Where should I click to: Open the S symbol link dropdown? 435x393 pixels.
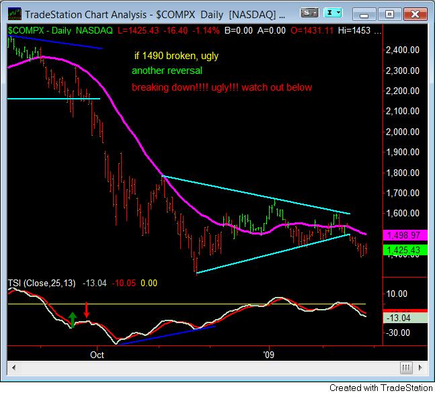tap(309, 13)
